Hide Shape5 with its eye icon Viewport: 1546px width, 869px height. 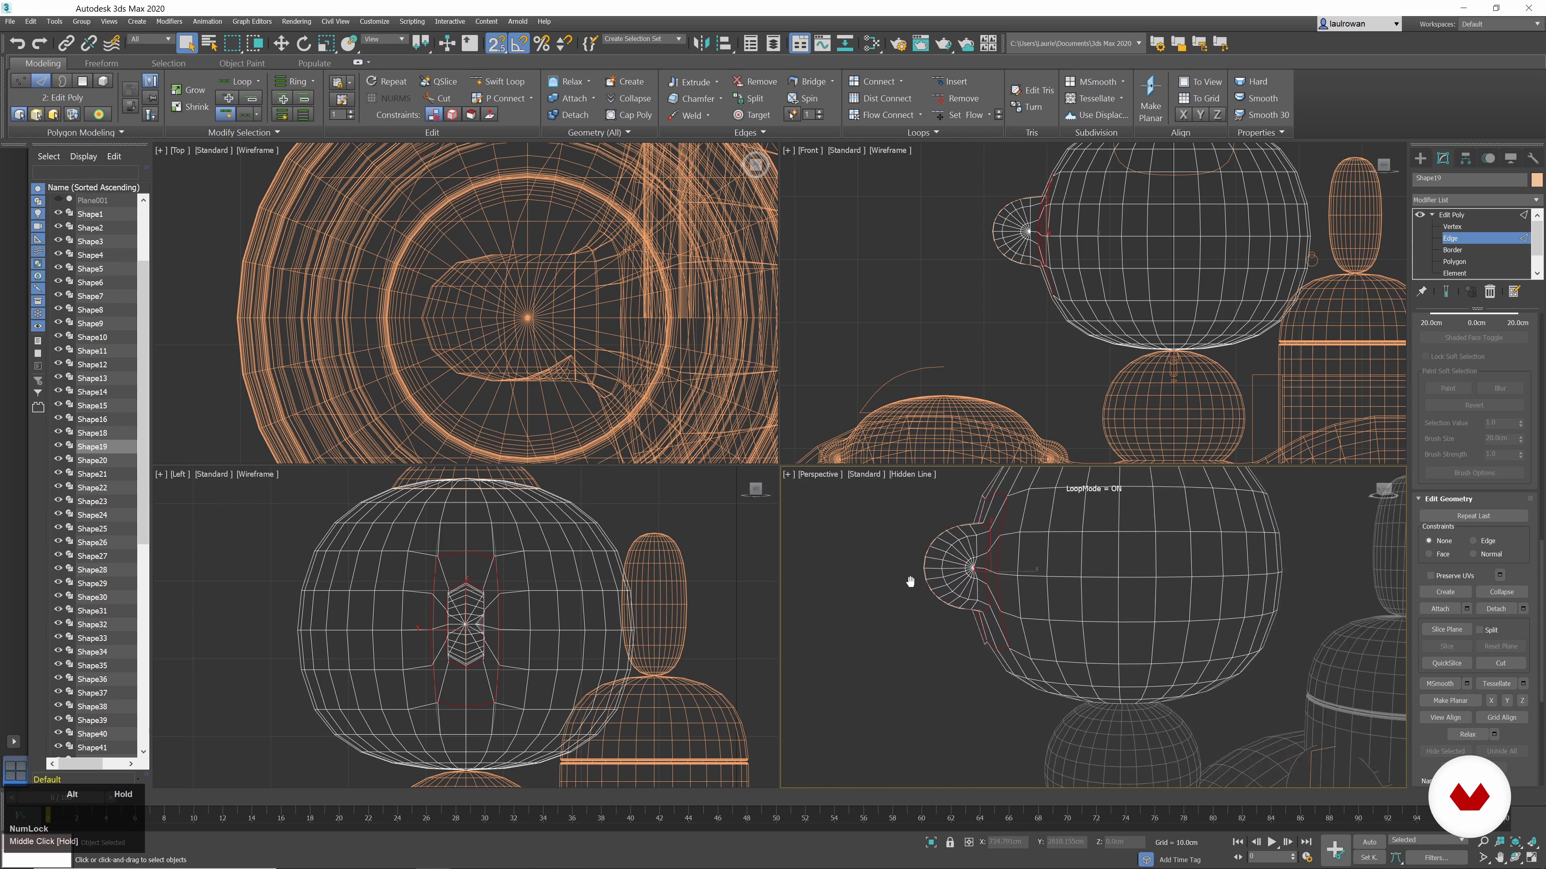coord(58,268)
